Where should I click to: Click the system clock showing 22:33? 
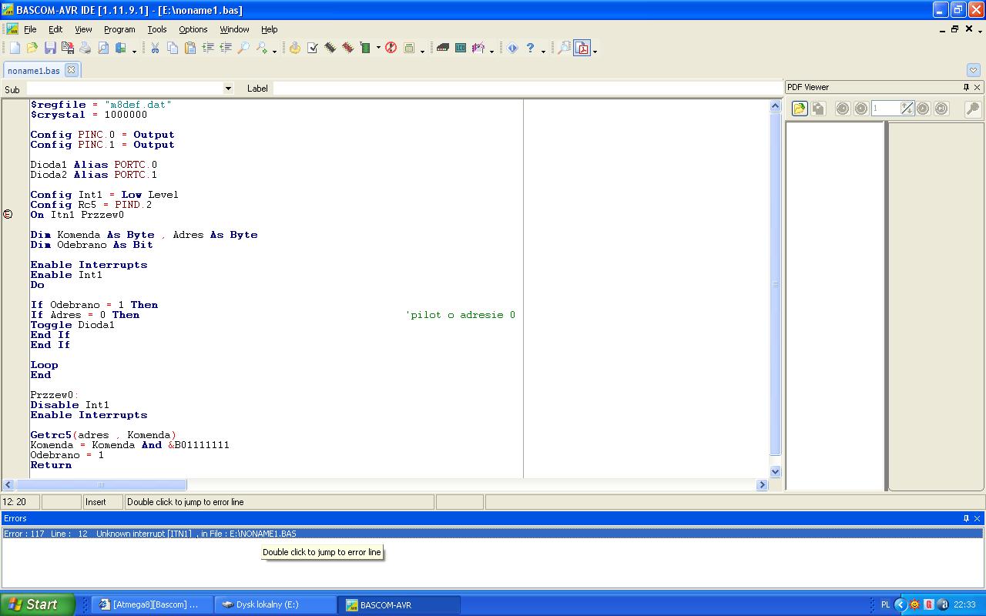[964, 604]
